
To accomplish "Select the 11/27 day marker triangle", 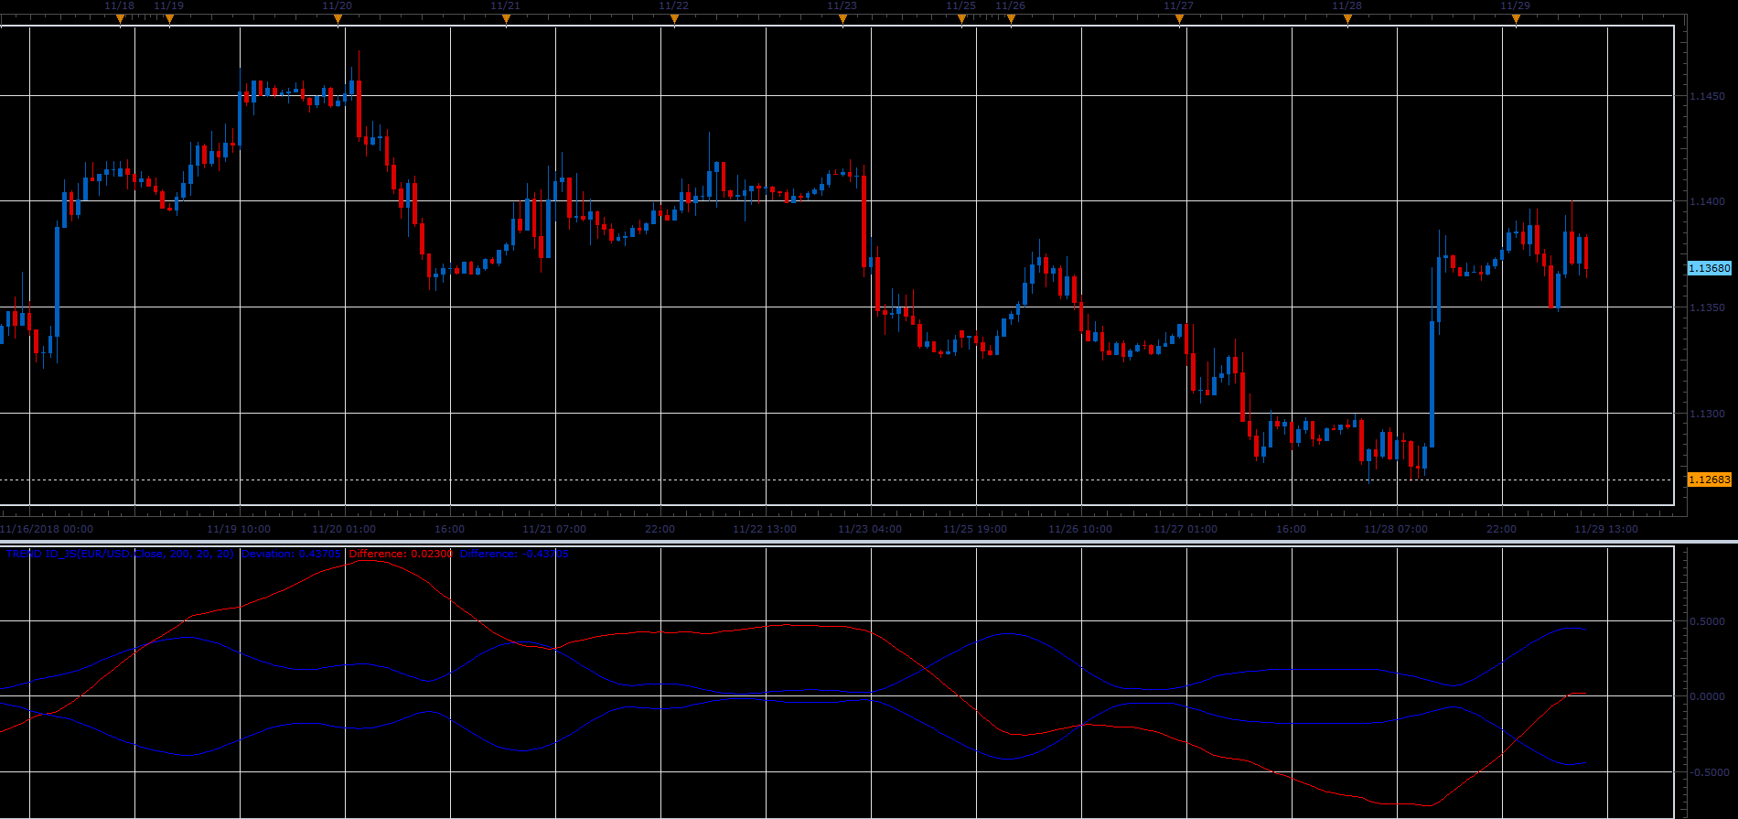I will tap(1179, 19).
